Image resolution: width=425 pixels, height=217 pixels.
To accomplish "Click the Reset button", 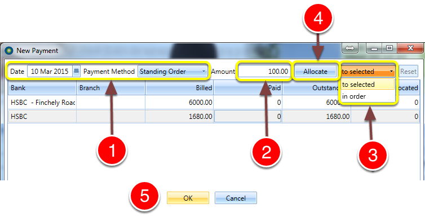I will coord(408,72).
